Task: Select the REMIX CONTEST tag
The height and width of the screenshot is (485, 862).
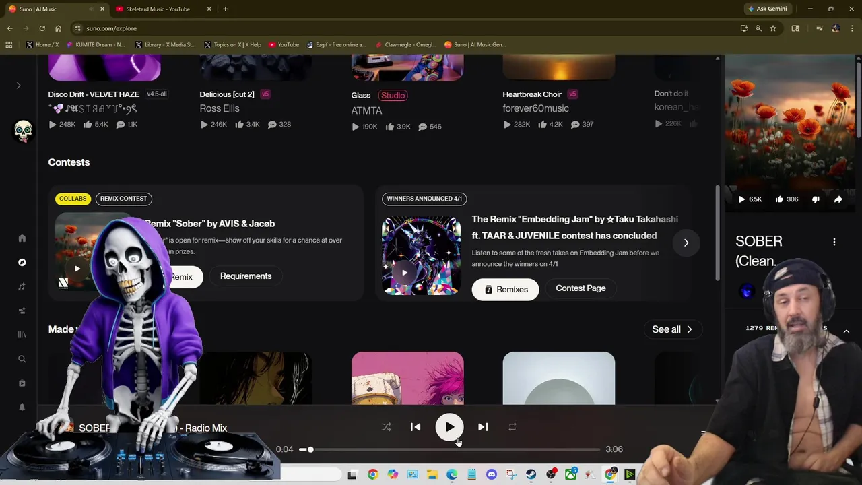Action: (123, 199)
